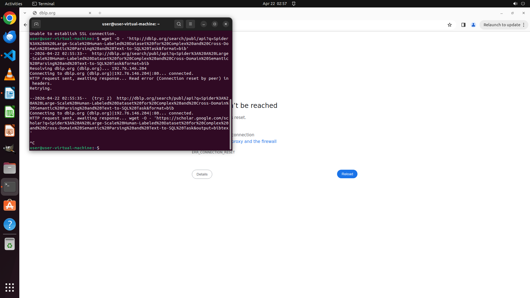Open the terminal hamburger menu
Screen dimensions: 530x298
(x=190, y=24)
